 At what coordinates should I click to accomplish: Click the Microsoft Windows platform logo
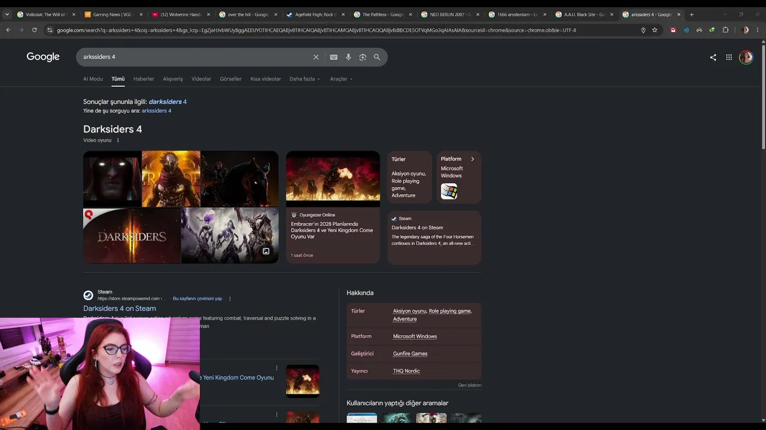point(449,191)
